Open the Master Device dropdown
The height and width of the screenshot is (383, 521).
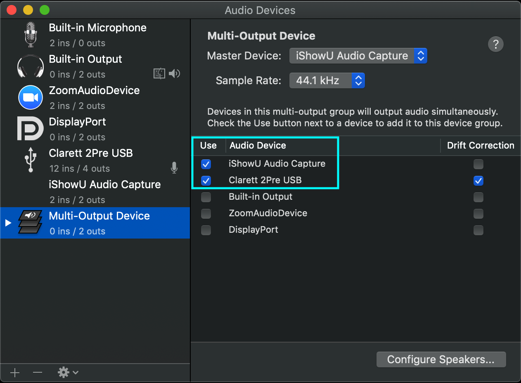coord(358,56)
